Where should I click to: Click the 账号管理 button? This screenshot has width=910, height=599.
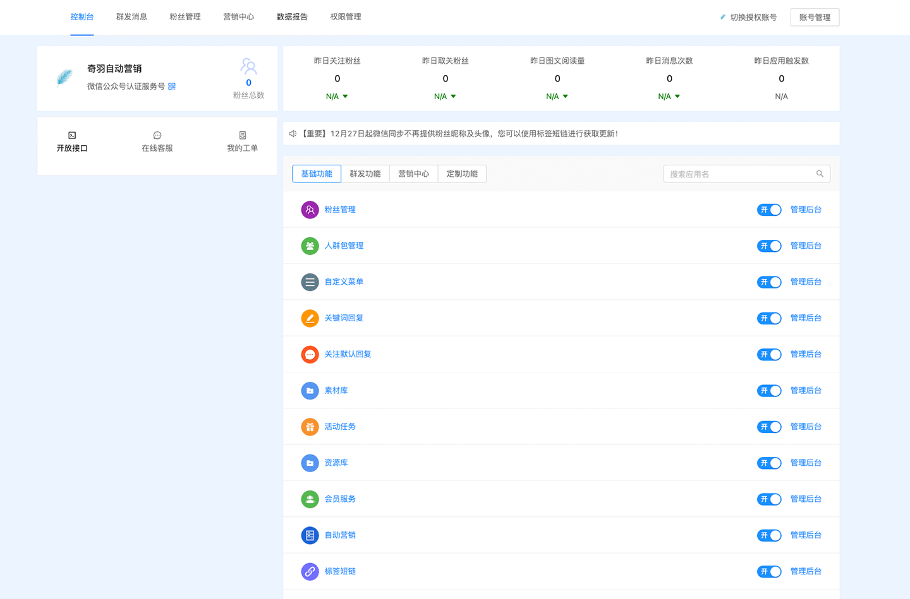click(815, 17)
